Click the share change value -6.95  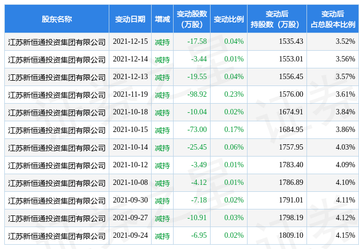point(199,235)
